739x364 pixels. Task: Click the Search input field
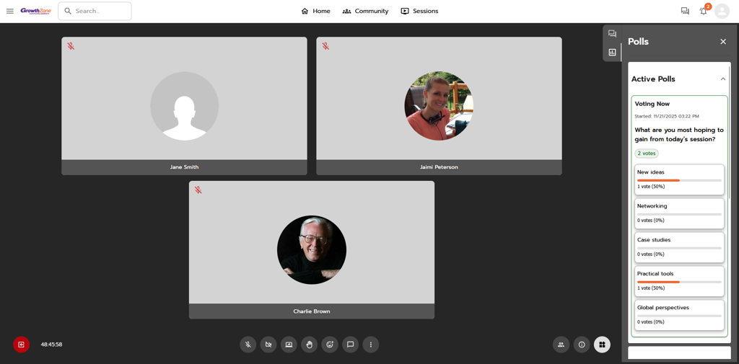95,11
